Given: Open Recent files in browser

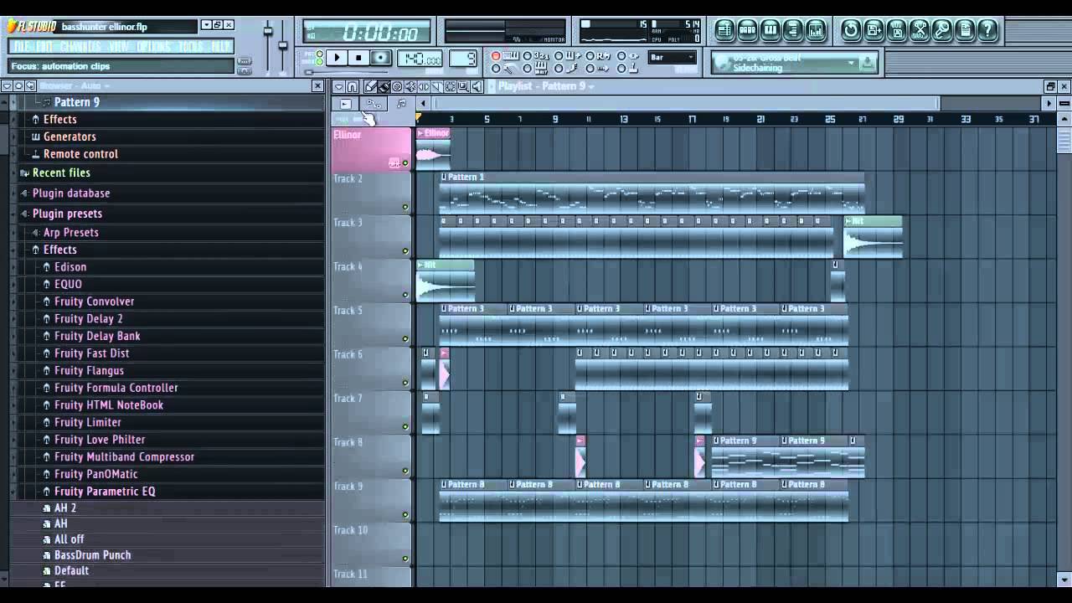Looking at the screenshot, I should click(61, 173).
